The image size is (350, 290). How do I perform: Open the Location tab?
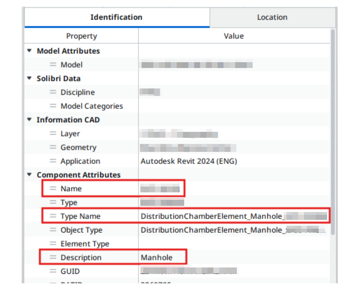click(x=272, y=18)
